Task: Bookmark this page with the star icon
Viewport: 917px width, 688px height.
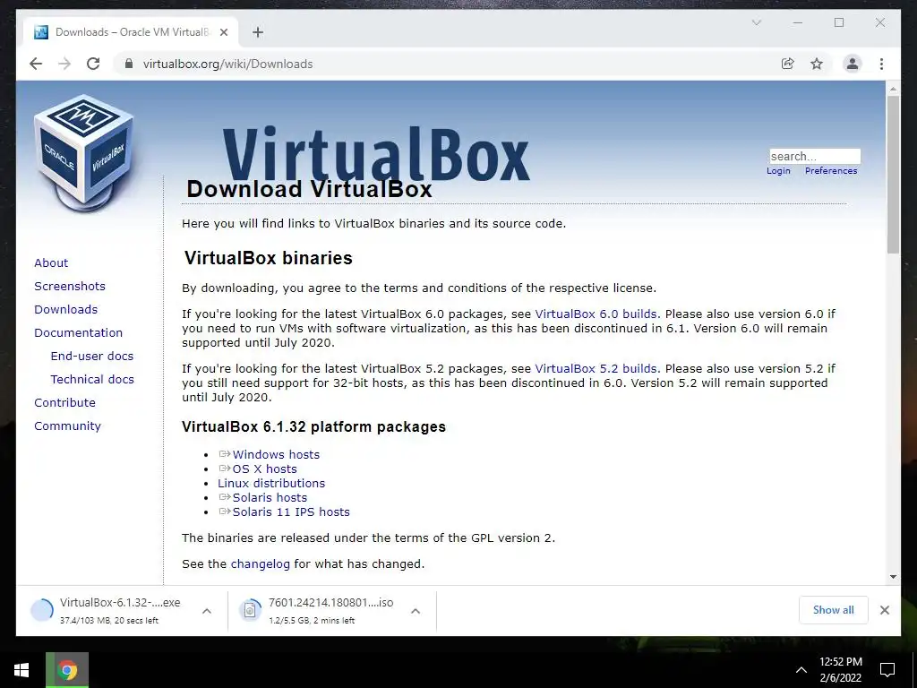Action: (x=817, y=64)
